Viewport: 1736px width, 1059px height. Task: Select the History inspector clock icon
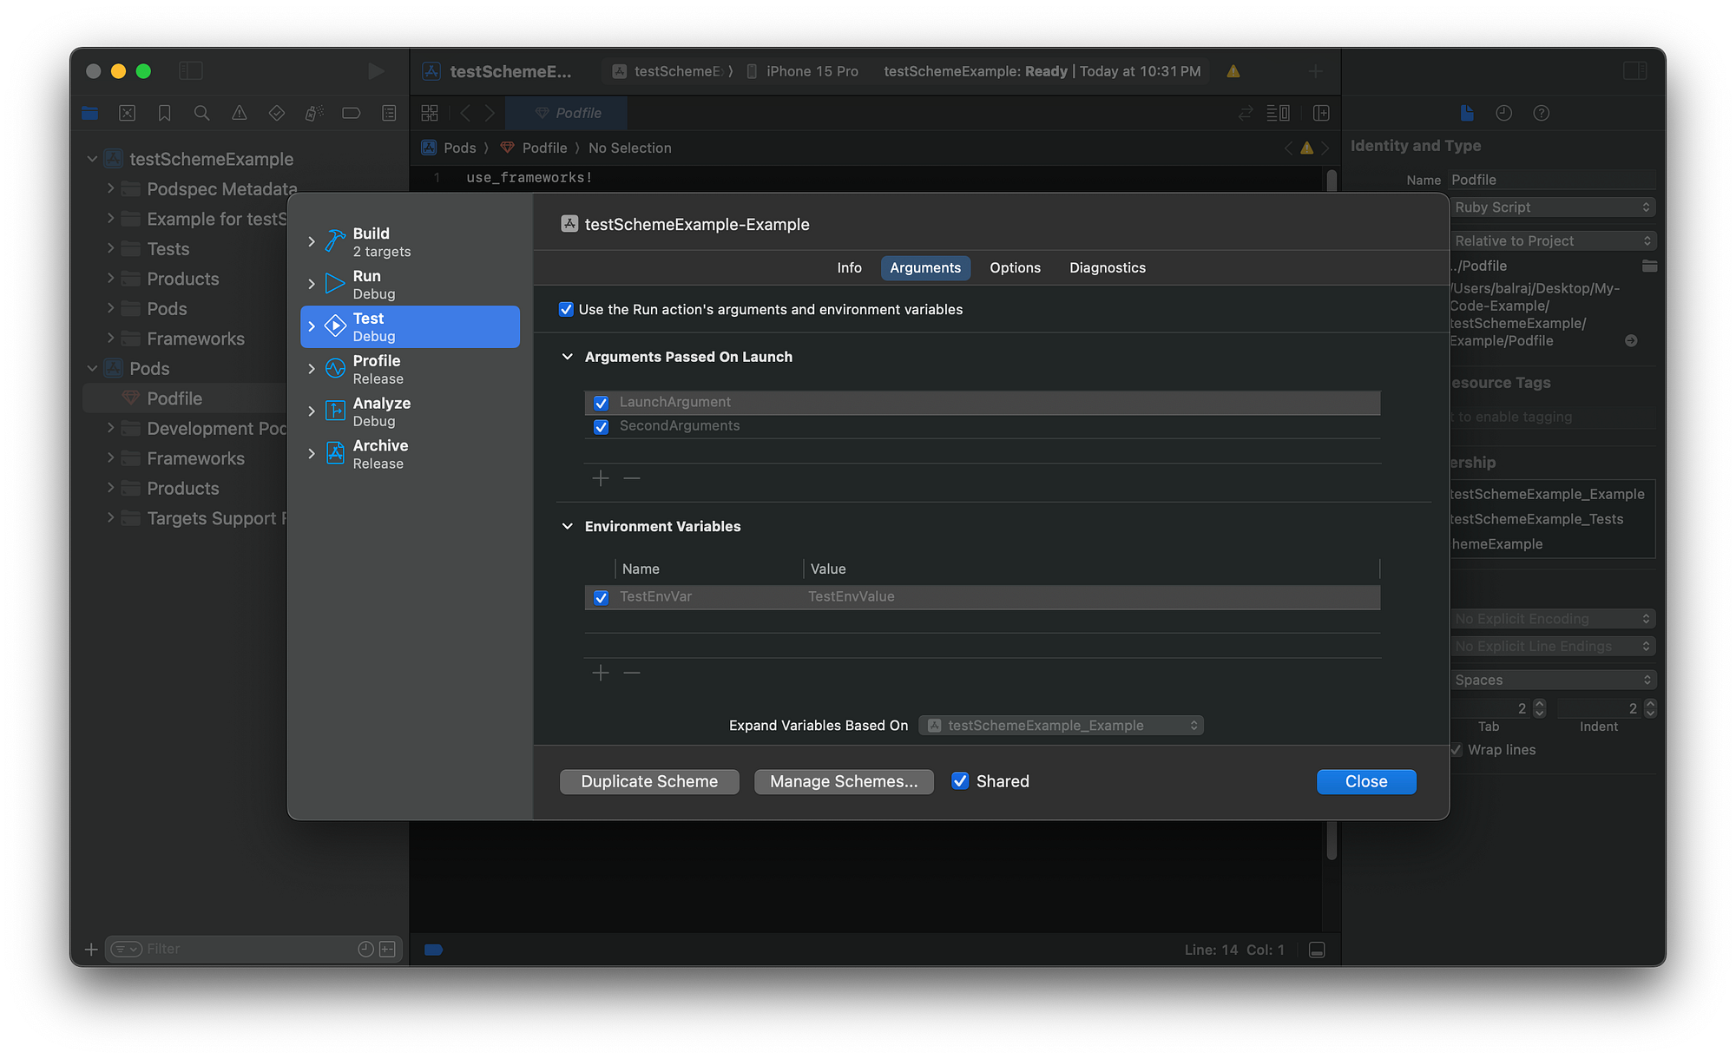click(x=1504, y=113)
